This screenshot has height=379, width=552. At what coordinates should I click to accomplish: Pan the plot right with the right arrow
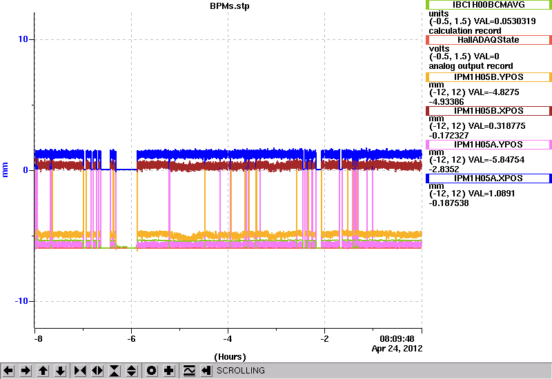pyautogui.click(x=26, y=371)
